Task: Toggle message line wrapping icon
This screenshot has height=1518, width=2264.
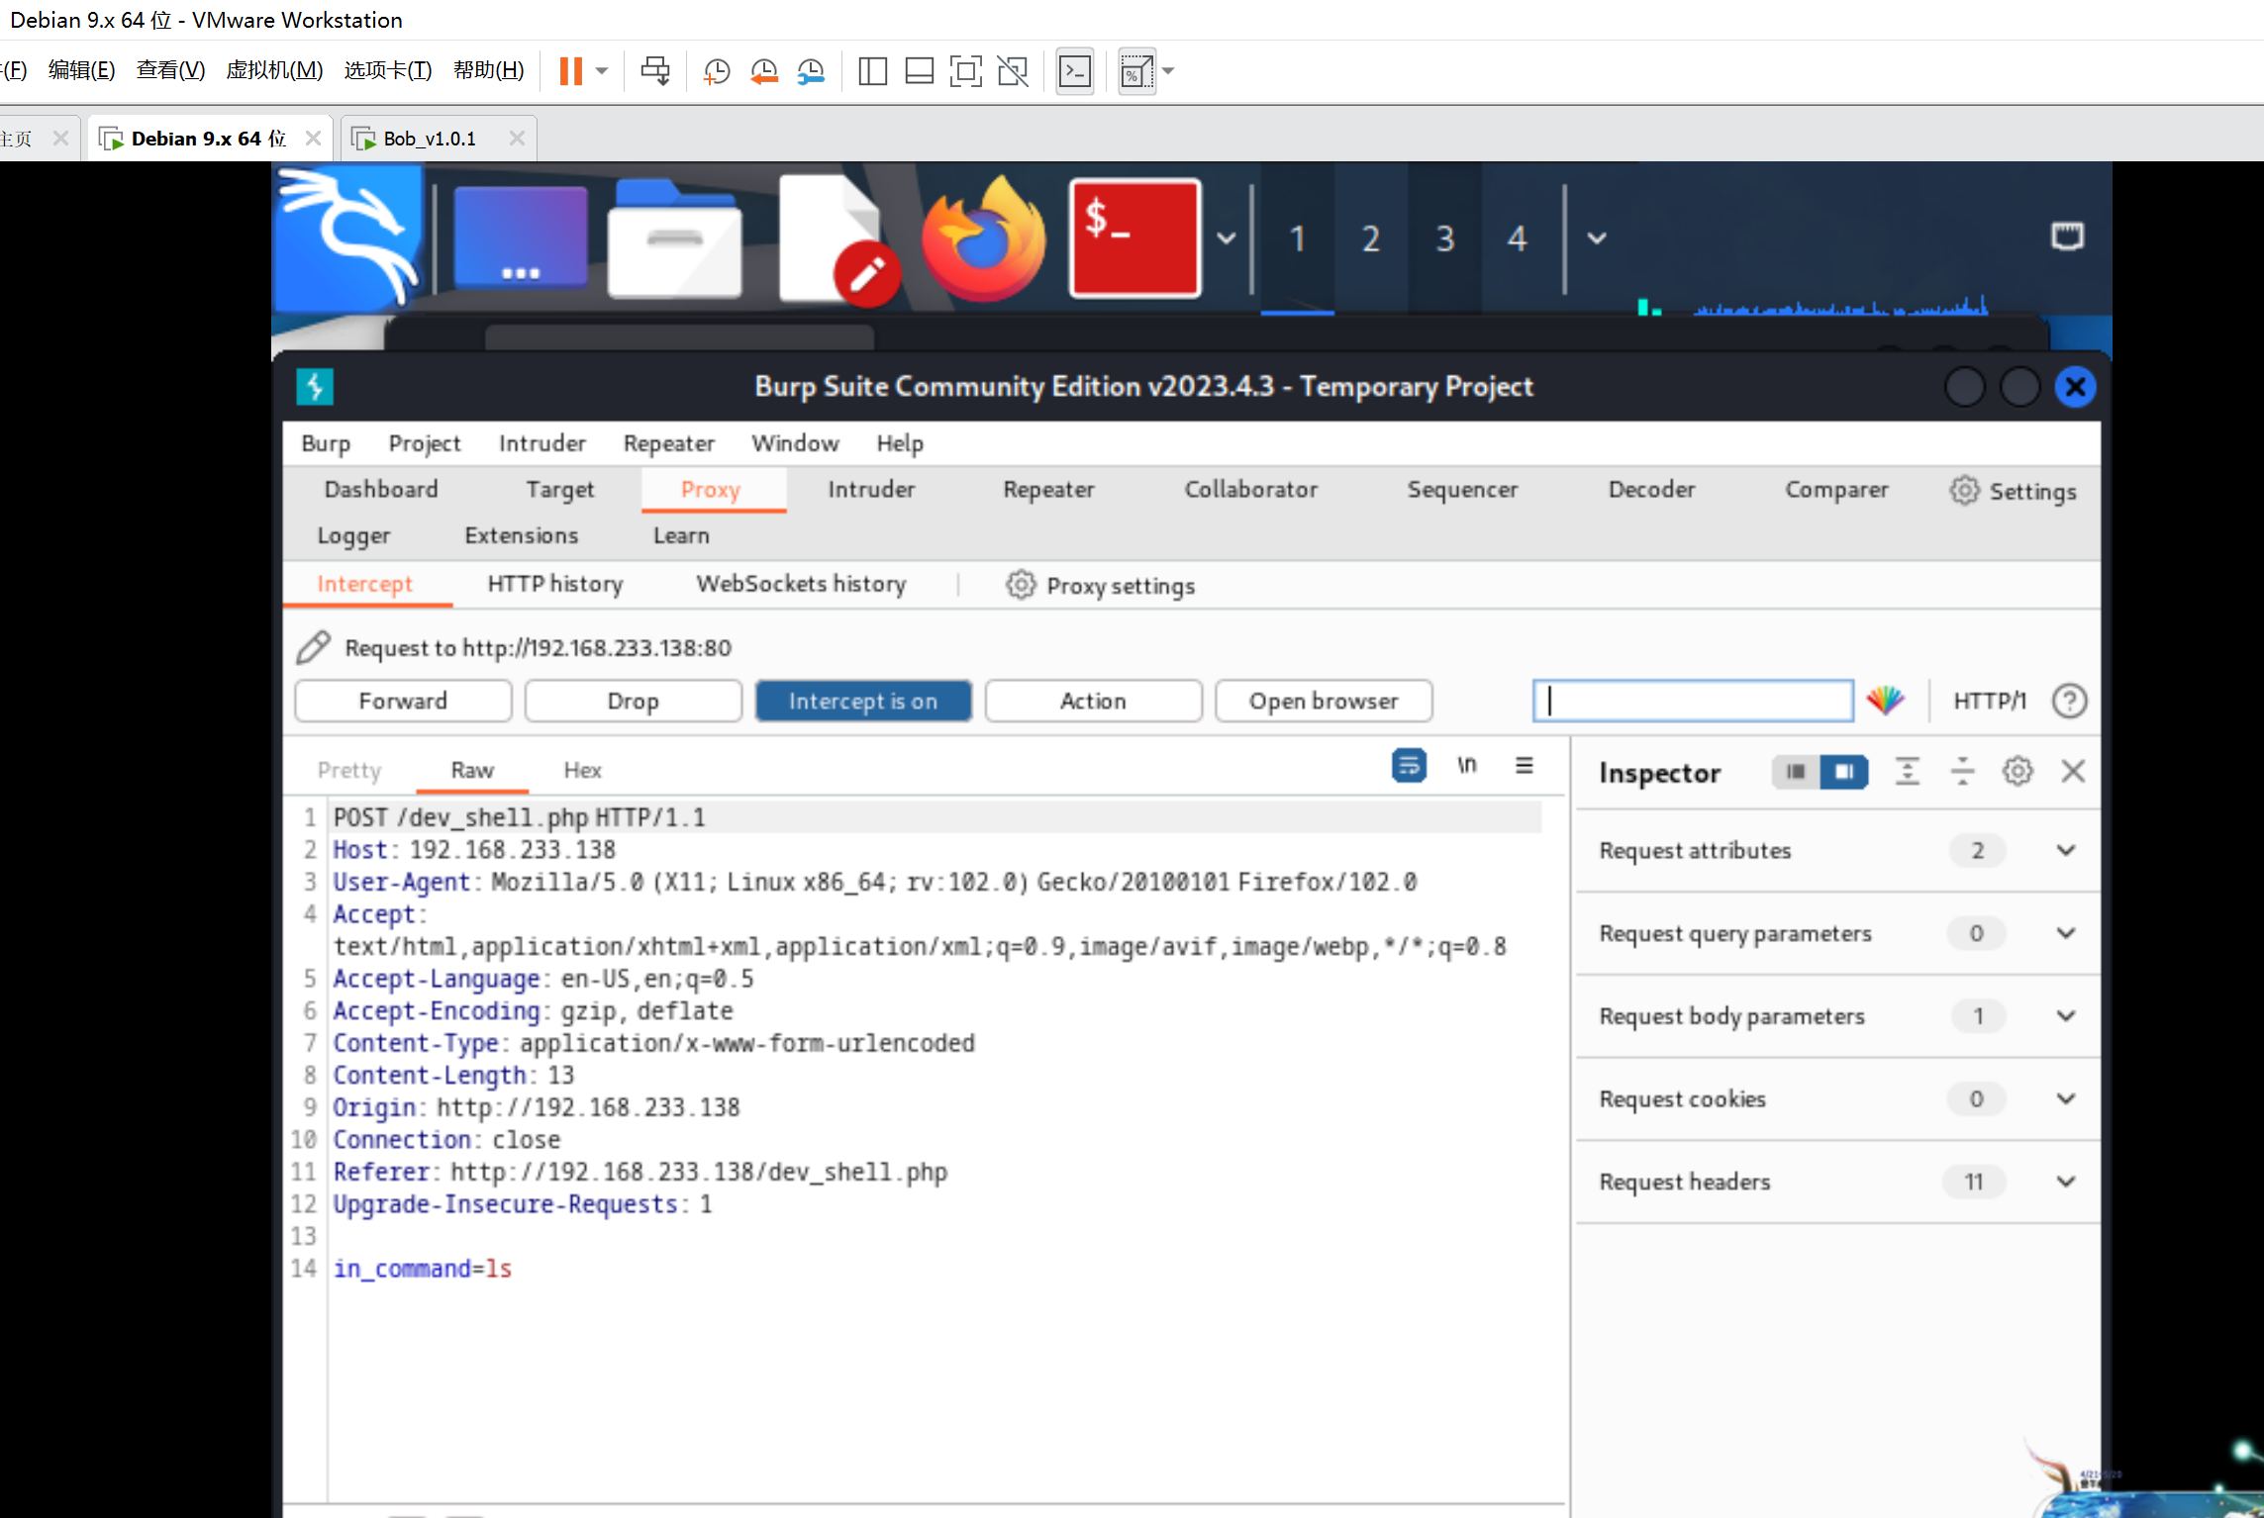Action: pyautogui.click(x=1409, y=766)
